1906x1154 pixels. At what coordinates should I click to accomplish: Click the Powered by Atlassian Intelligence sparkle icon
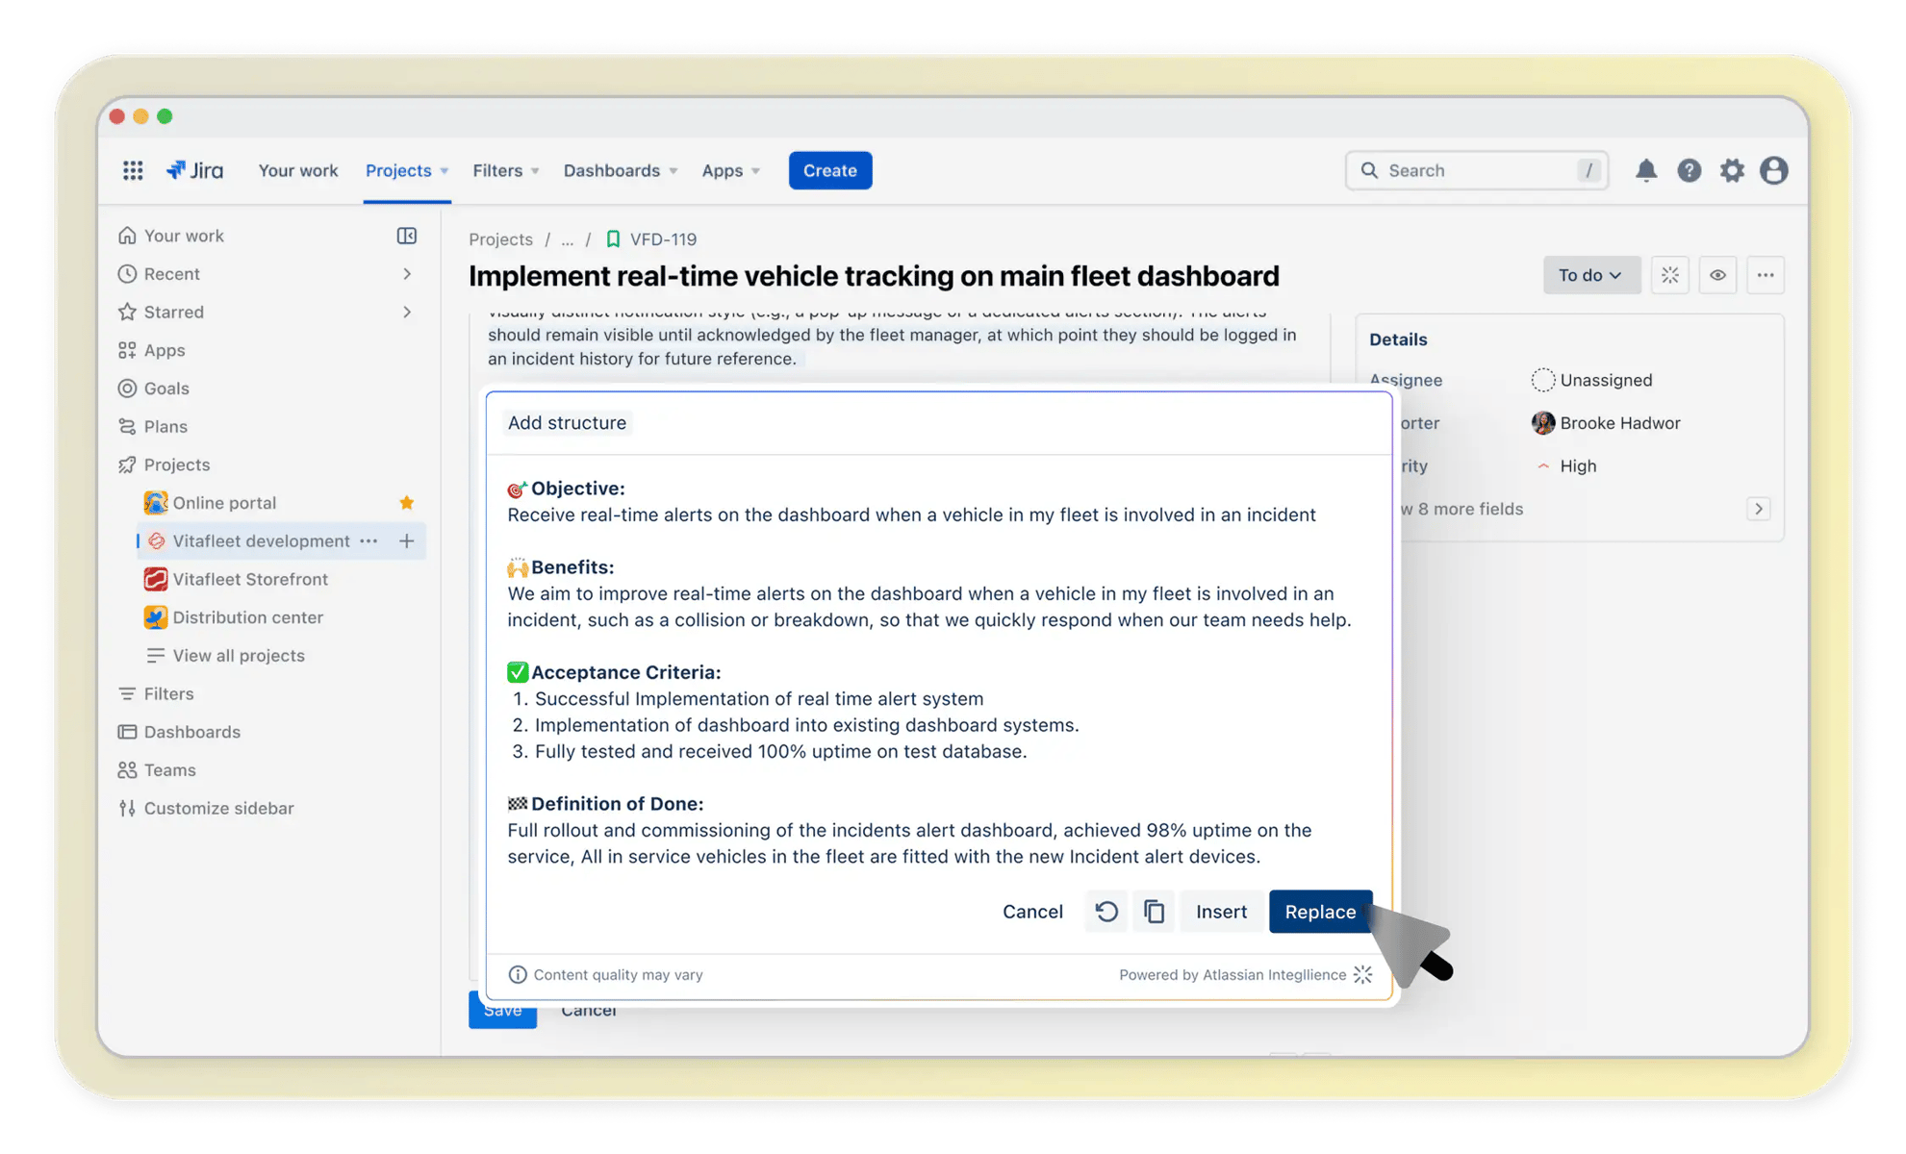point(1362,974)
